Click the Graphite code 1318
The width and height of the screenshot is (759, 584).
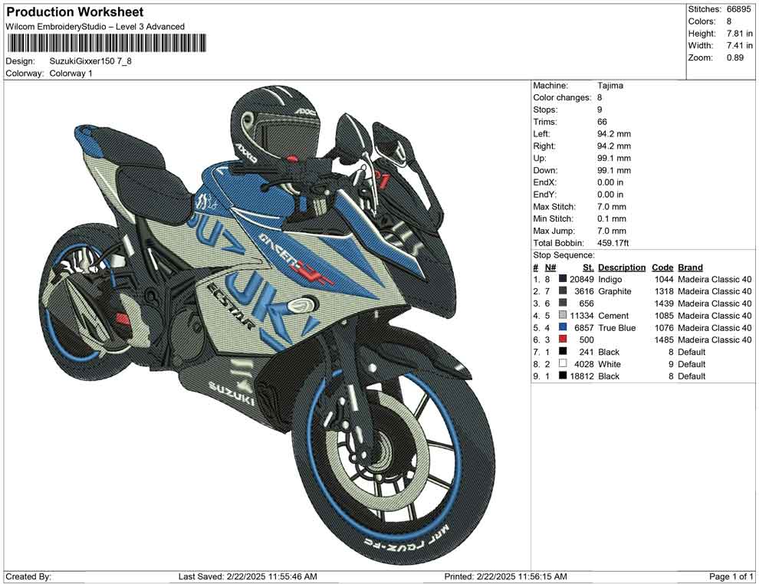pos(664,291)
